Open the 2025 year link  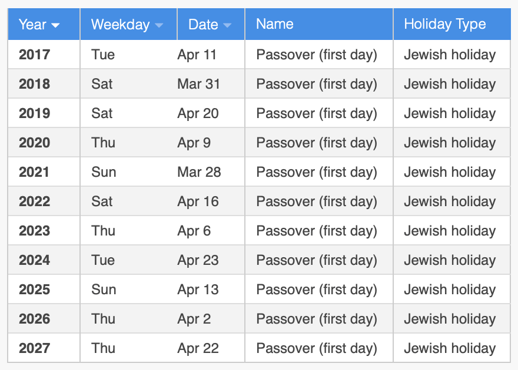pyautogui.click(x=34, y=290)
